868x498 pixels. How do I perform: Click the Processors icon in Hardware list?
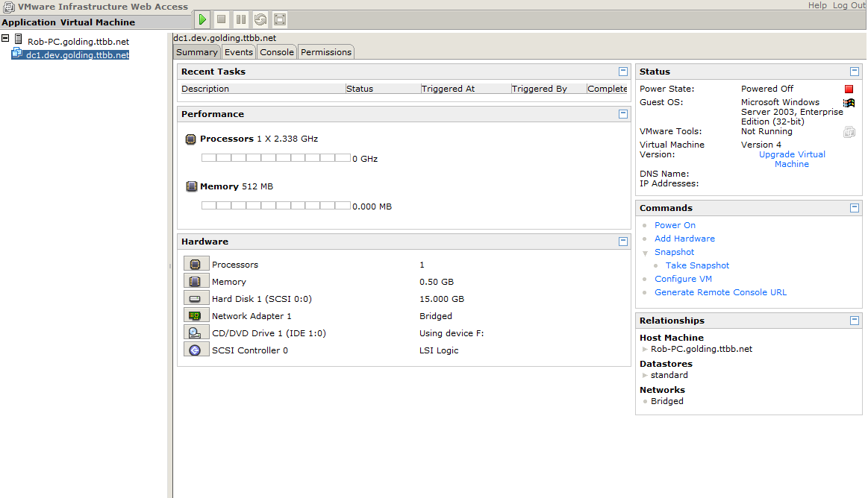(196, 264)
